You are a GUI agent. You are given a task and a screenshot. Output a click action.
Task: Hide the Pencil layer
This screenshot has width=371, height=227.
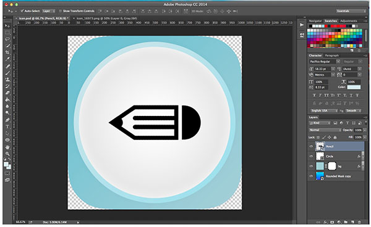click(311, 146)
